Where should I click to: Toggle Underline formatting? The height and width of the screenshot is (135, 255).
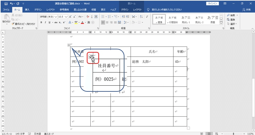49,22
